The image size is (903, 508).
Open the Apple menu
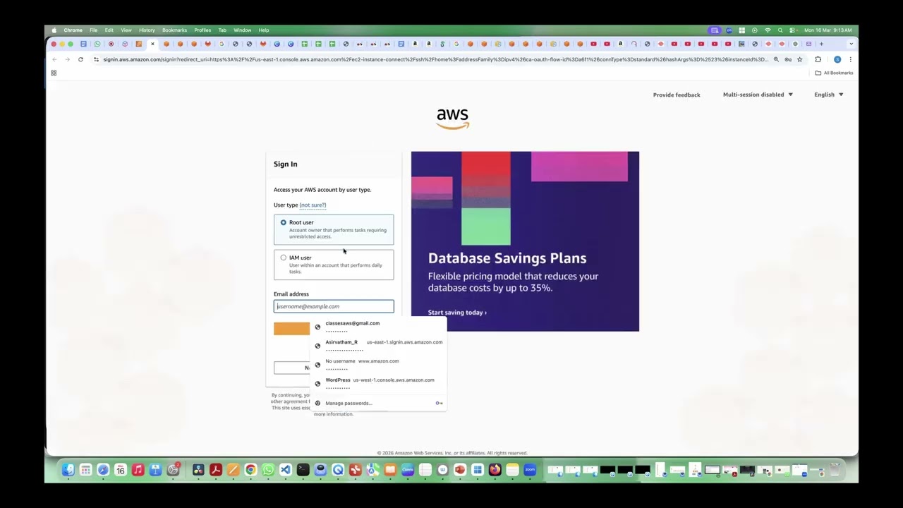[54, 30]
